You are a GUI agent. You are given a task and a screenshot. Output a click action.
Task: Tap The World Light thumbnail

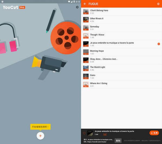click(x=86, y=68)
